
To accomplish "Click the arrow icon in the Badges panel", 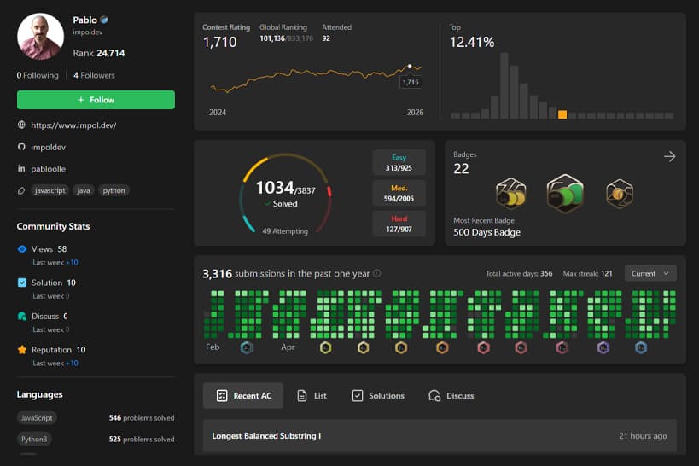I will point(670,156).
